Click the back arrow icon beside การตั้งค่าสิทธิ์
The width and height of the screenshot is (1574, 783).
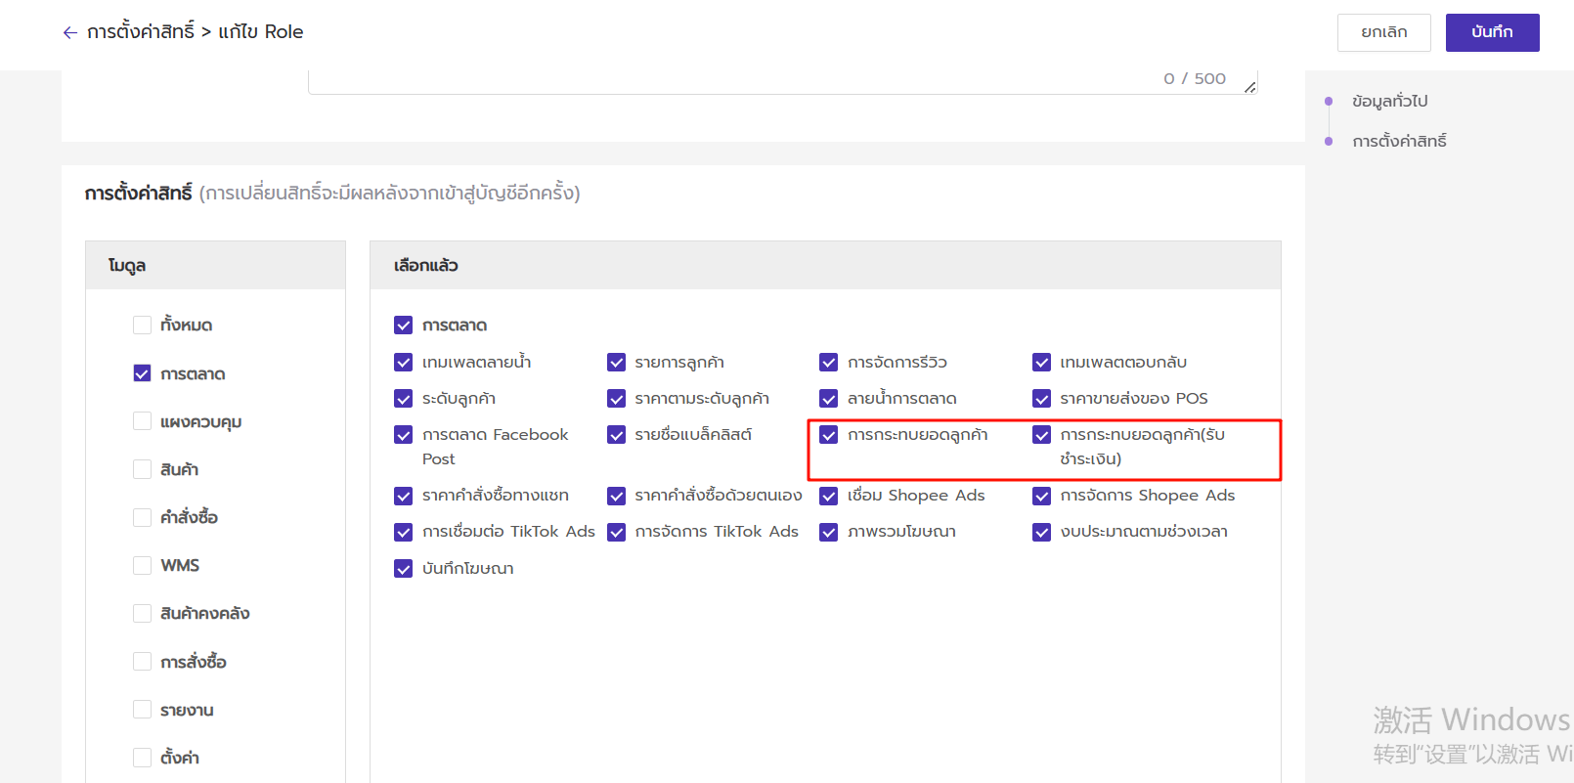[x=69, y=32]
